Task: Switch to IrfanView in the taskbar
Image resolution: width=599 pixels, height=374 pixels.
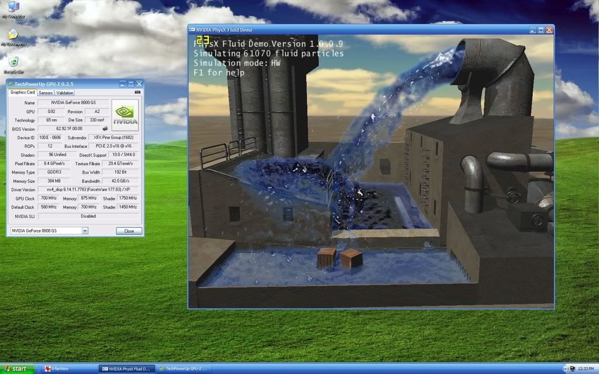Action: (x=69, y=369)
